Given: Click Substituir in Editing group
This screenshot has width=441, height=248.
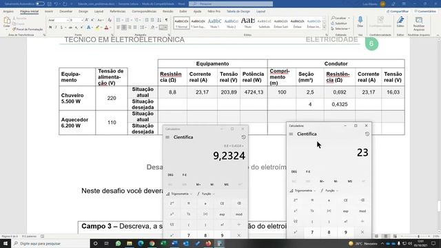Looking at the screenshot, I should click(339, 23).
